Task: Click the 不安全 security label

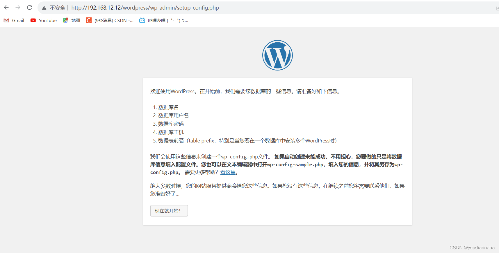Action: [x=58, y=8]
